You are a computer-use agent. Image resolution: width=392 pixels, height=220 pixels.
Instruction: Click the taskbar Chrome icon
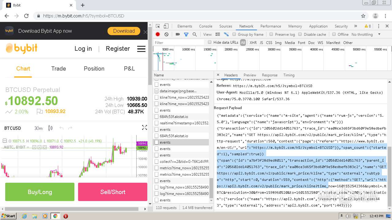[55, 216]
